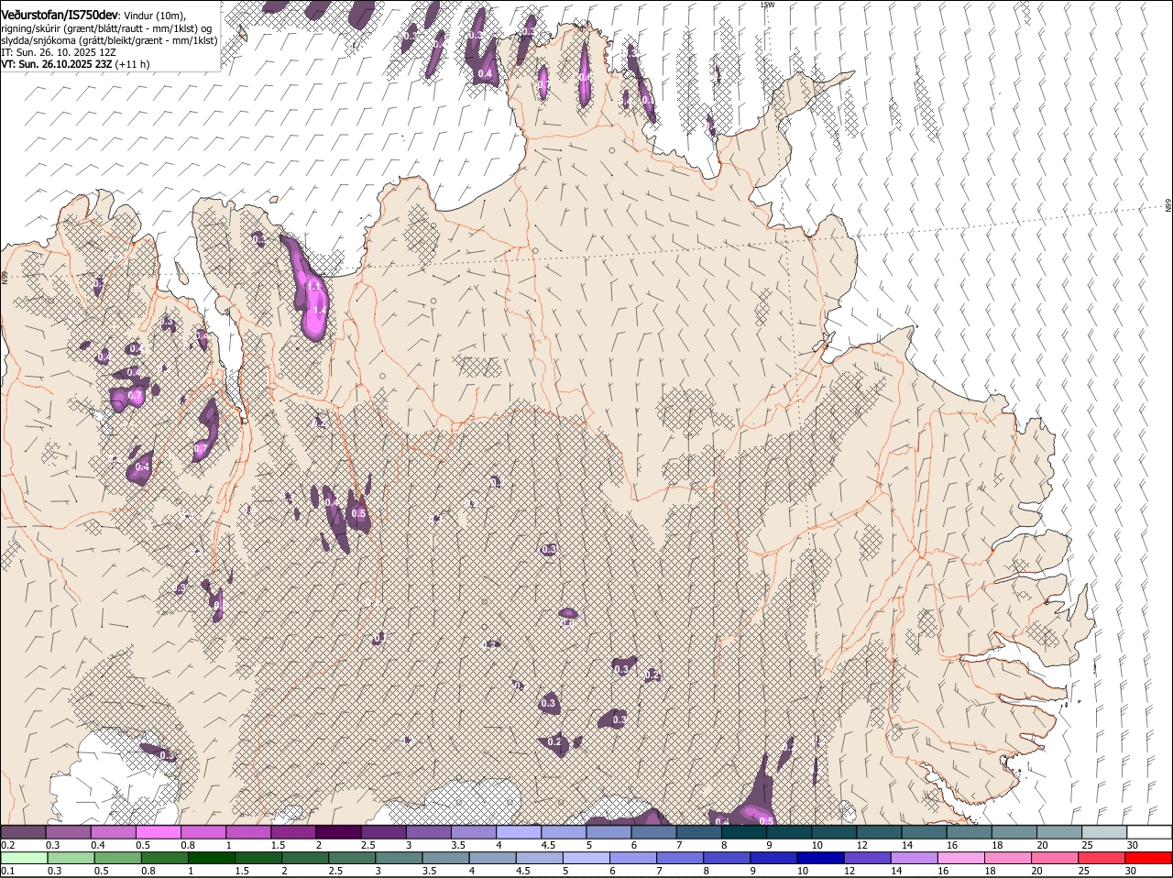Viewport: 1173px width, 878px height.
Task: Click the 'slydda/snjókoma' description line
Action: click(109, 40)
